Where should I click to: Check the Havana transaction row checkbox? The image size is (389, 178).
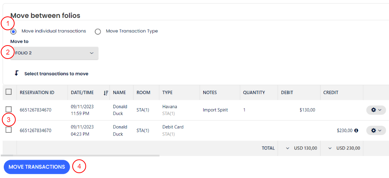tap(9, 109)
